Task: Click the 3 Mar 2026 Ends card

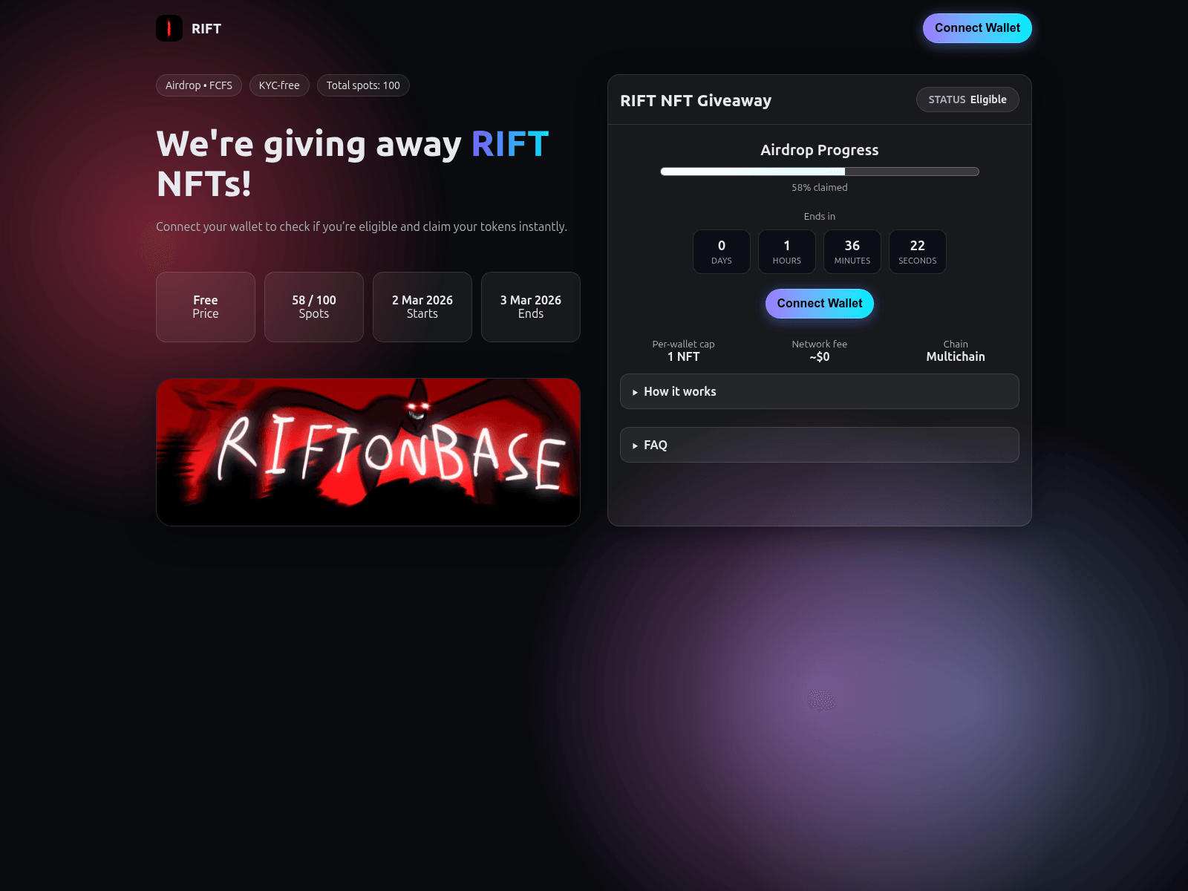Action: point(530,307)
